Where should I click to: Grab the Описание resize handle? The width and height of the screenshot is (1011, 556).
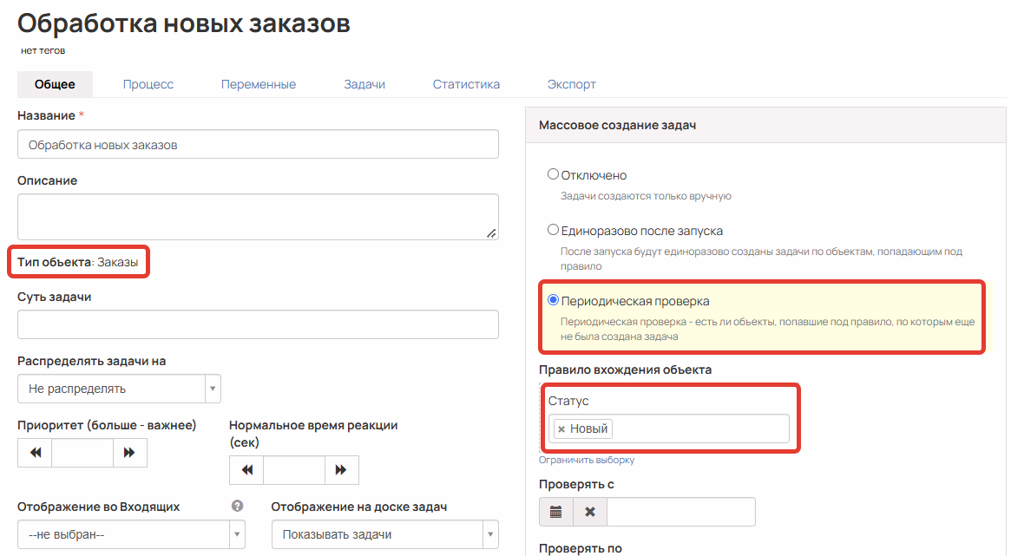(492, 234)
